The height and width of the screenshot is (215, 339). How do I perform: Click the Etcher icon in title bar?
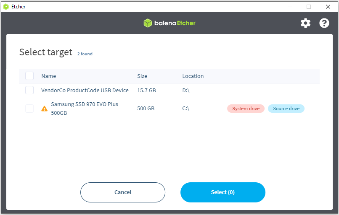[6, 7]
